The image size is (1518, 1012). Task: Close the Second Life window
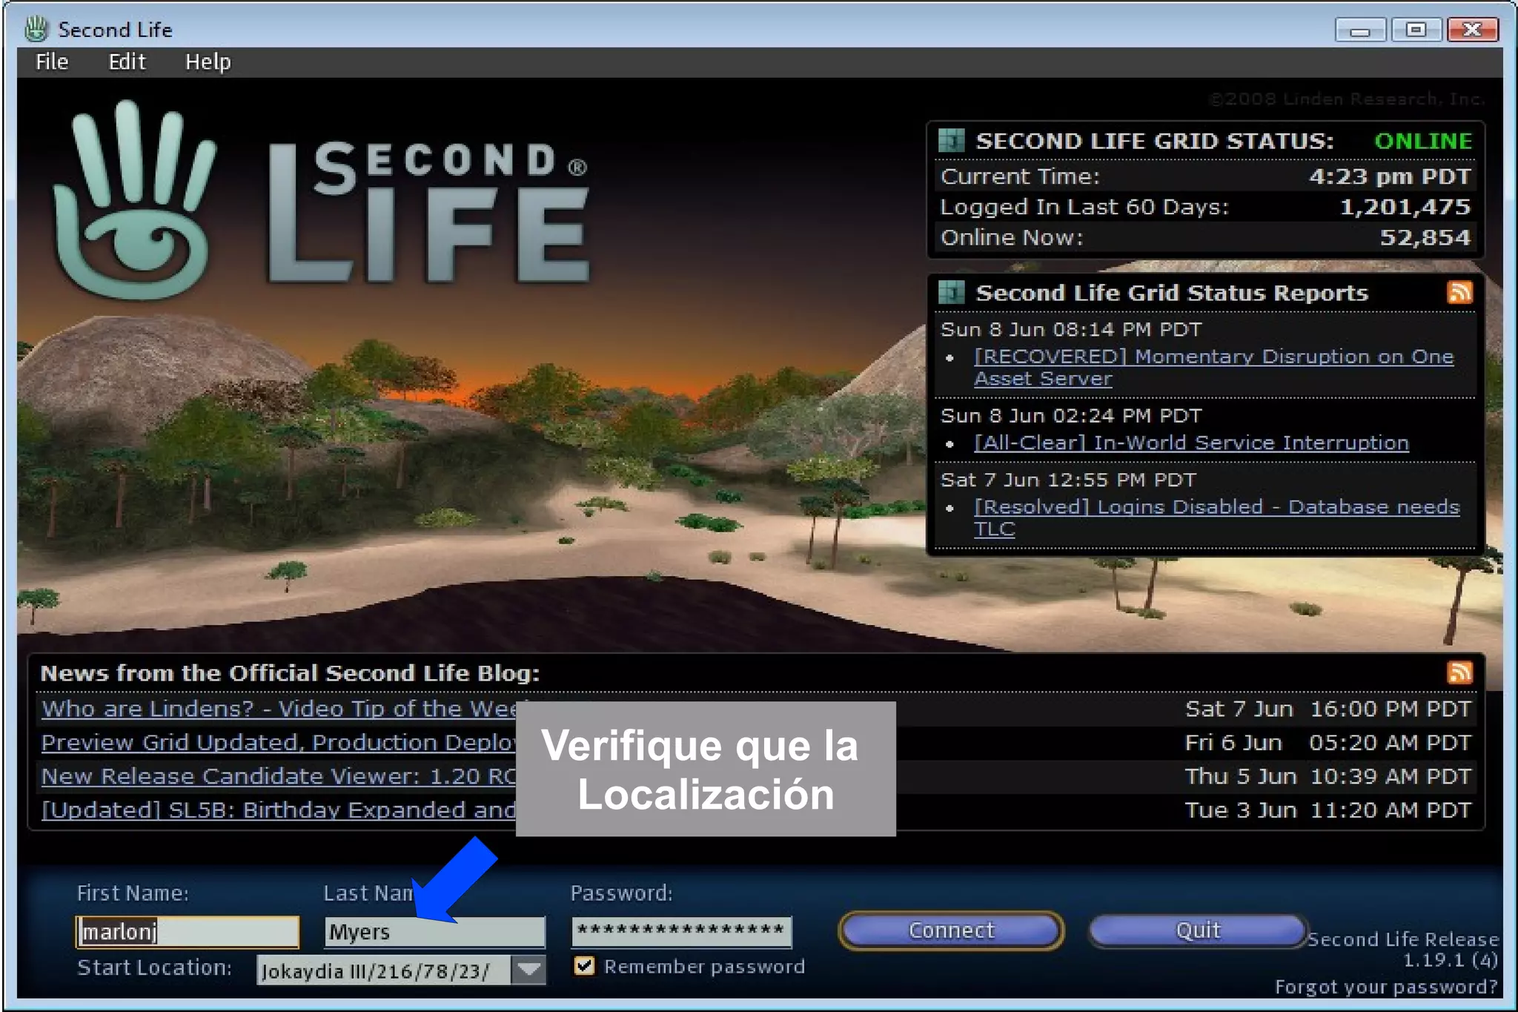click(x=1472, y=30)
